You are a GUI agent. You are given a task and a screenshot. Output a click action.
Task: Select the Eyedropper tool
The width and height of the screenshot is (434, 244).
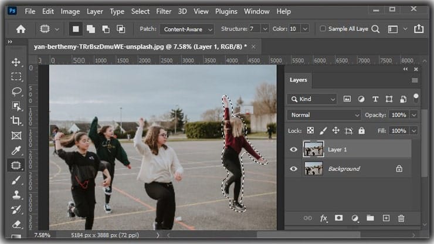(x=16, y=150)
